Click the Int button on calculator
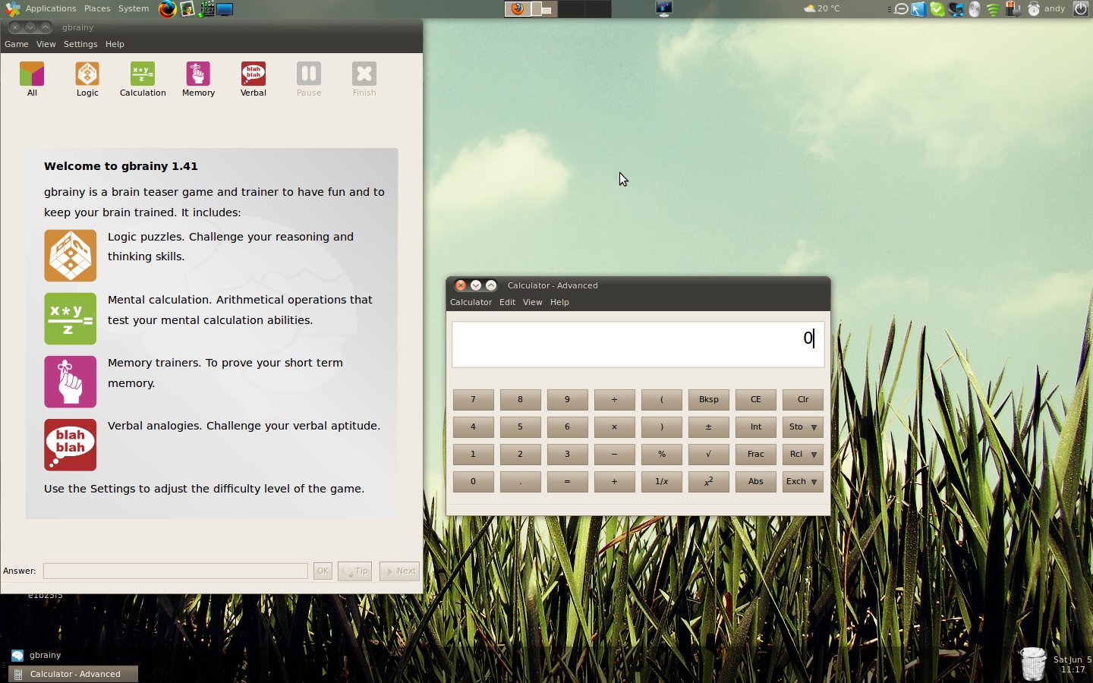 [x=756, y=427]
